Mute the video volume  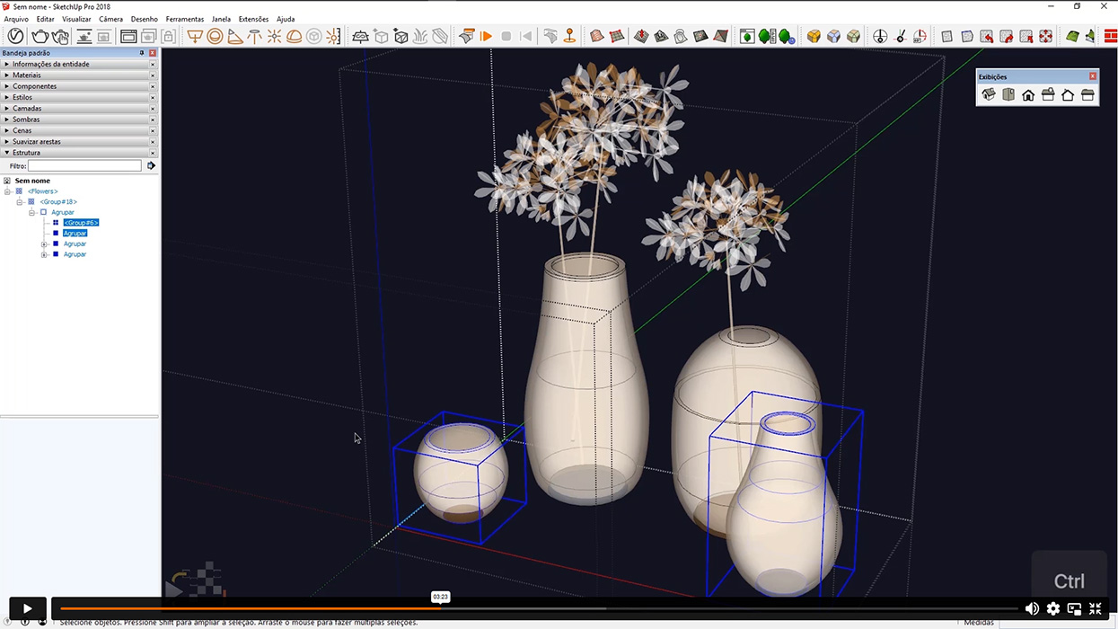tap(1032, 608)
